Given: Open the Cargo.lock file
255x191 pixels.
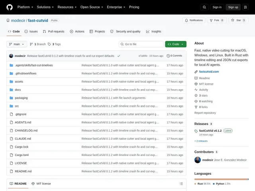Looking at the screenshot, I should 22,147.
